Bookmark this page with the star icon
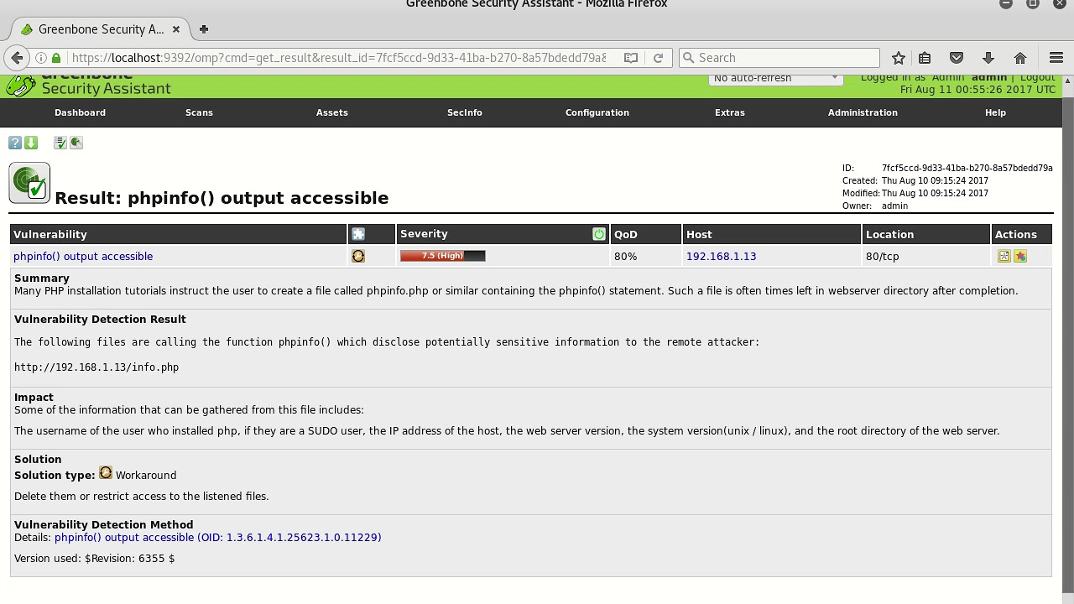Screen dimensions: 1074x604 pyautogui.click(x=899, y=58)
